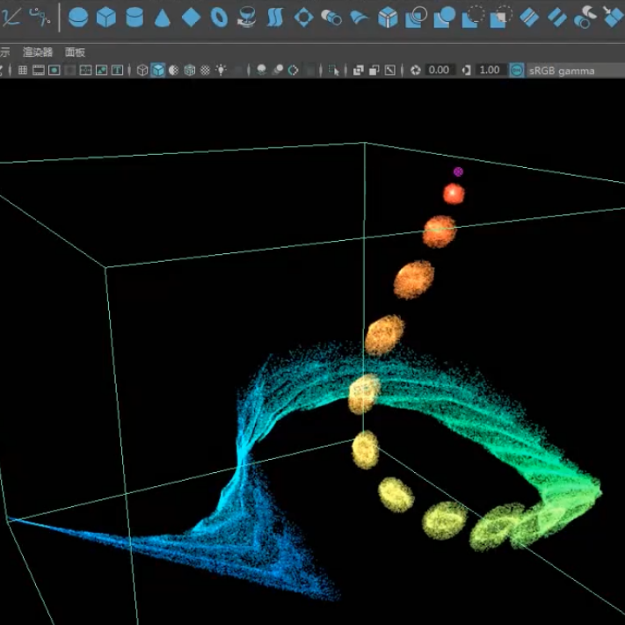Image resolution: width=625 pixels, height=625 pixels.
Task: Click the Intersect Surfaces icon
Action: coord(444,17)
